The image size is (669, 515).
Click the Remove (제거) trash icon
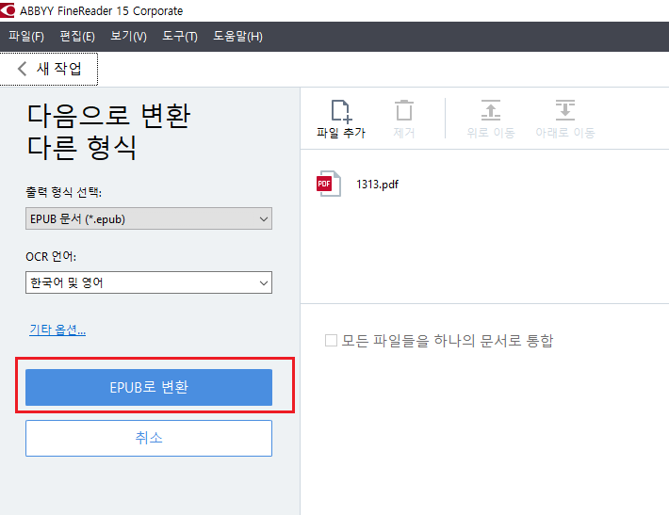[403, 111]
